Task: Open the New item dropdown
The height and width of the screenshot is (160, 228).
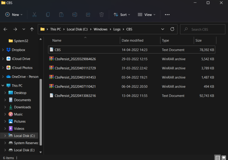Action: [x=14, y=15]
